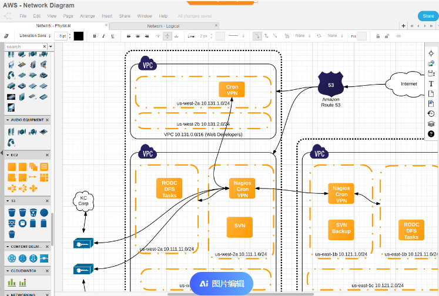Open the black text color swatch

coord(79,36)
